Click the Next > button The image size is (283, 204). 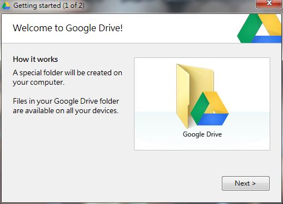246,183
